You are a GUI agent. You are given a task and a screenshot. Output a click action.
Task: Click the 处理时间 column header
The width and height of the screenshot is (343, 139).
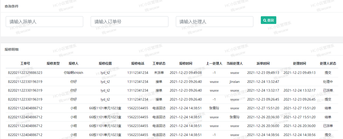point(300,63)
